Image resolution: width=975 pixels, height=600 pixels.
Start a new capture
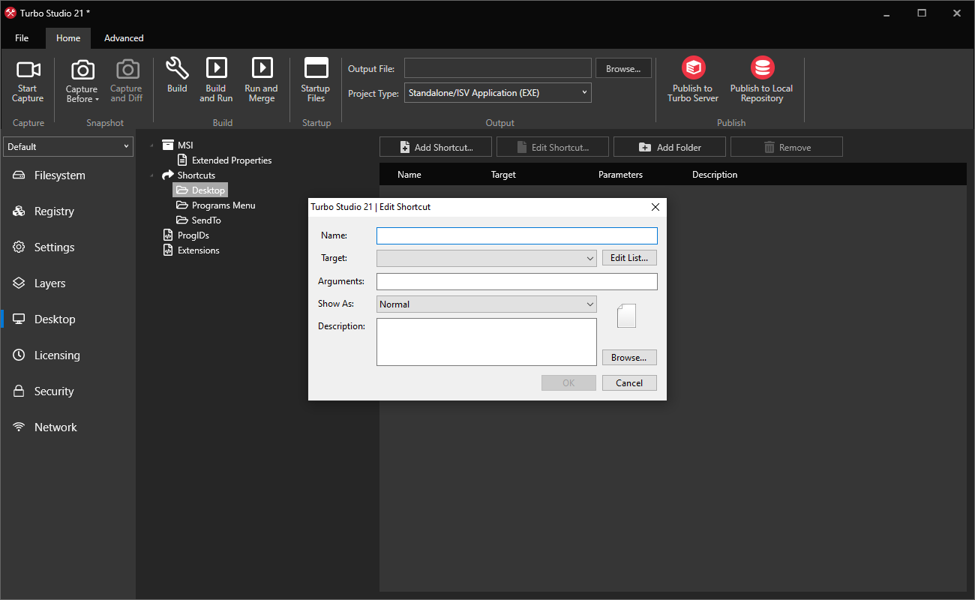tap(28, 80)
